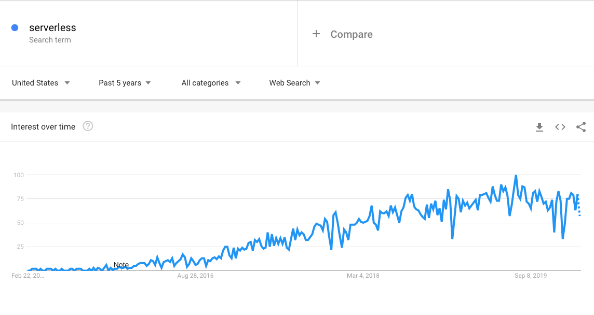Change the Web Search filter
594x315 pixels.
[x=289, y=82]
